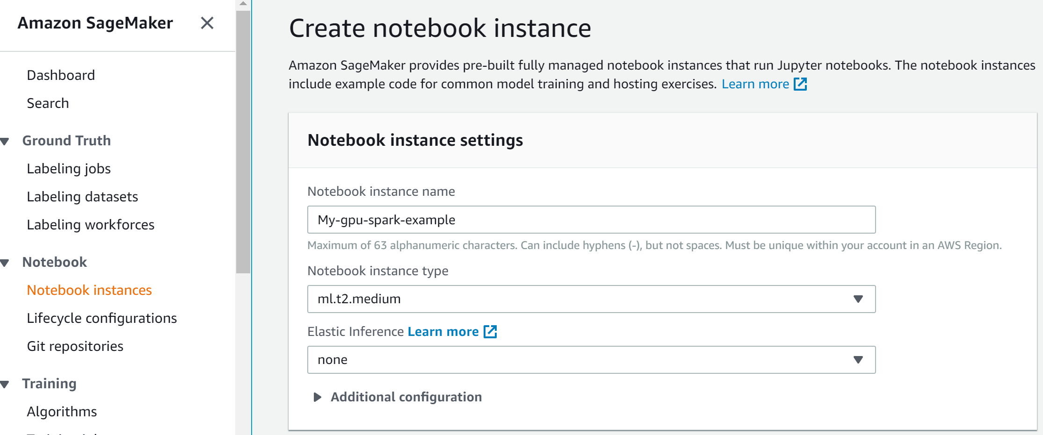
Task: Open external link icon next to top Learn more
Action: [800, 84]
